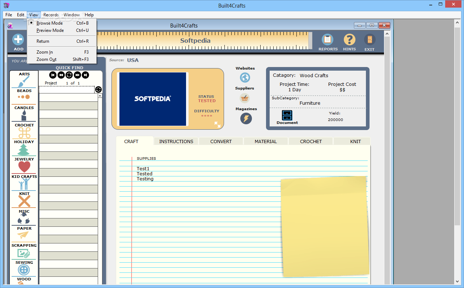
Task: Switch to the INSTRUCTIONS tab
Action: 176,141
